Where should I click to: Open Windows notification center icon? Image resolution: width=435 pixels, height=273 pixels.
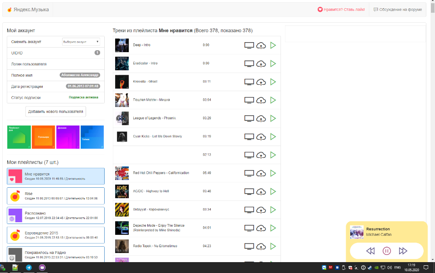click(426, 268)
